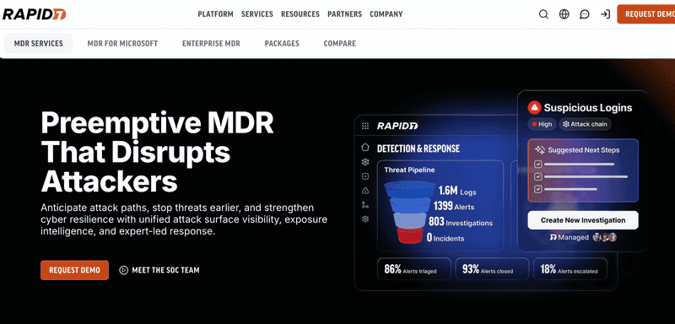Image resolution: width=675 pixels, height=324 pixels.
Task: Open the search magnifier icon
Action: [543, 14]
